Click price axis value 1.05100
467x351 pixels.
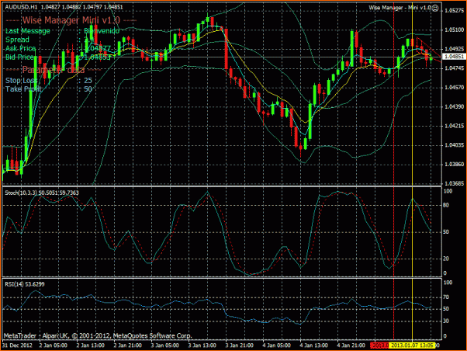click(x=454, y=30)
